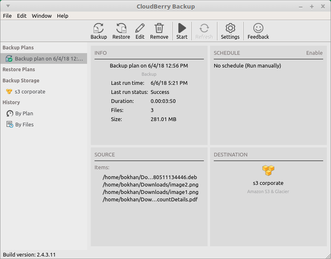Screen dimensions: 331x259
Task: Click the Remove trash icon
Action: [x=159, y=28]
